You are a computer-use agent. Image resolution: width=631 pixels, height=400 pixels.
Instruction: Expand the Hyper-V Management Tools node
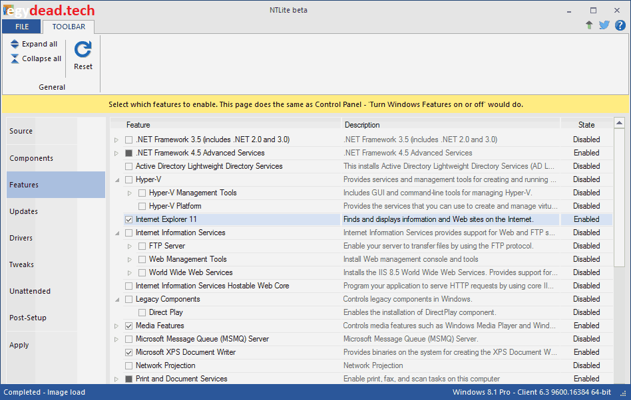pyautogui.click(x=130, y=193)
